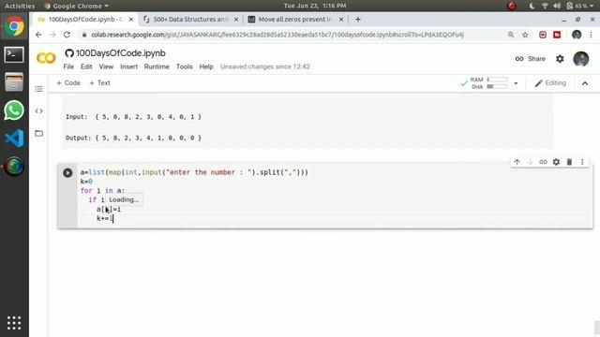Open the Colab user account avatar
Viewport: 600px width, 337px height.
tap(581, 59)
